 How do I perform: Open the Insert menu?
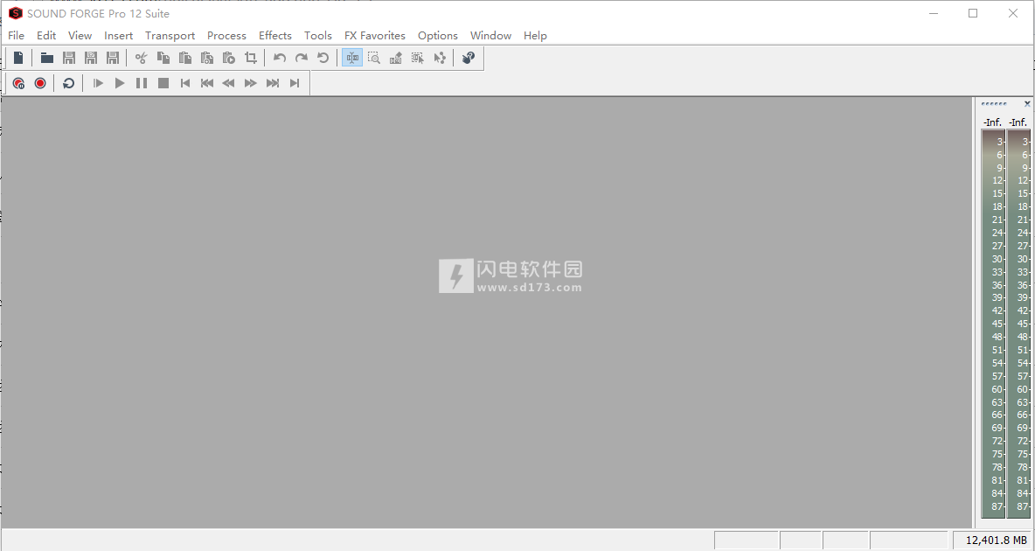pyautogui.click(x=118, y=36)
